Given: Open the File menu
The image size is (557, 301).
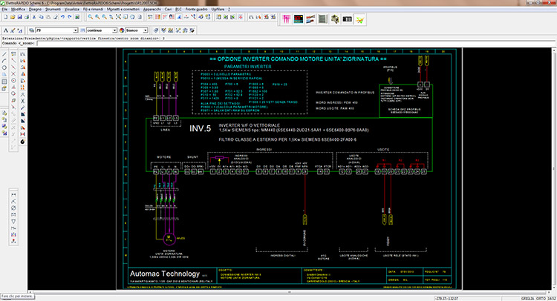Looking at the screenshot, I should [x=4, y=9].
